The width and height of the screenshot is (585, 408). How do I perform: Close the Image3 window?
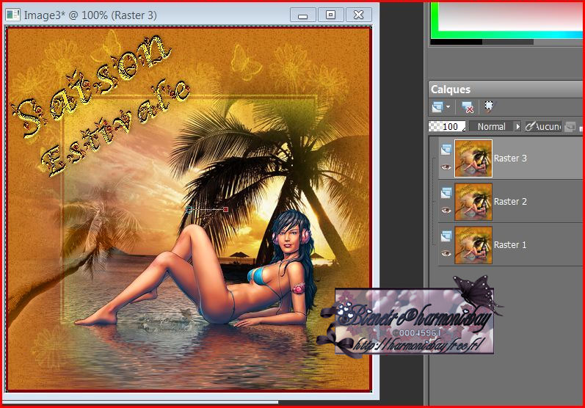358,15
